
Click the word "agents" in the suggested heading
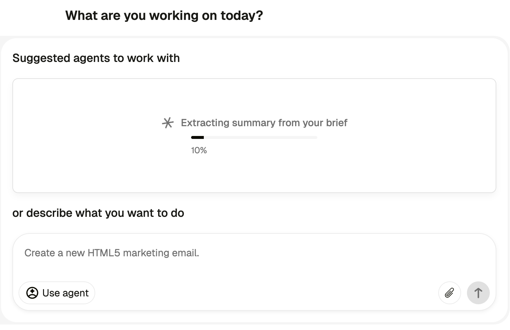tap(91, 58)
